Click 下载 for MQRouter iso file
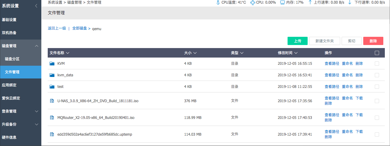Viewport: 390px width, 146px height. coord(359,115)
